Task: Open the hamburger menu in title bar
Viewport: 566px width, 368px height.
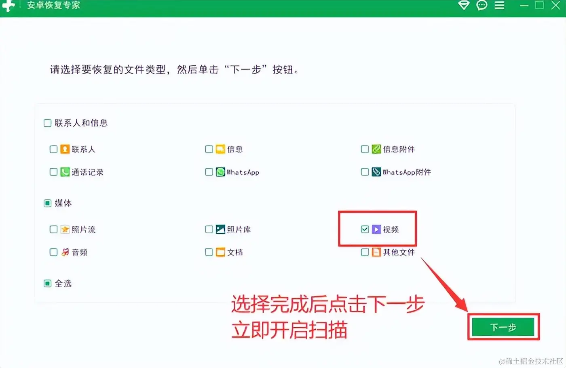Action: coord(500,5)
